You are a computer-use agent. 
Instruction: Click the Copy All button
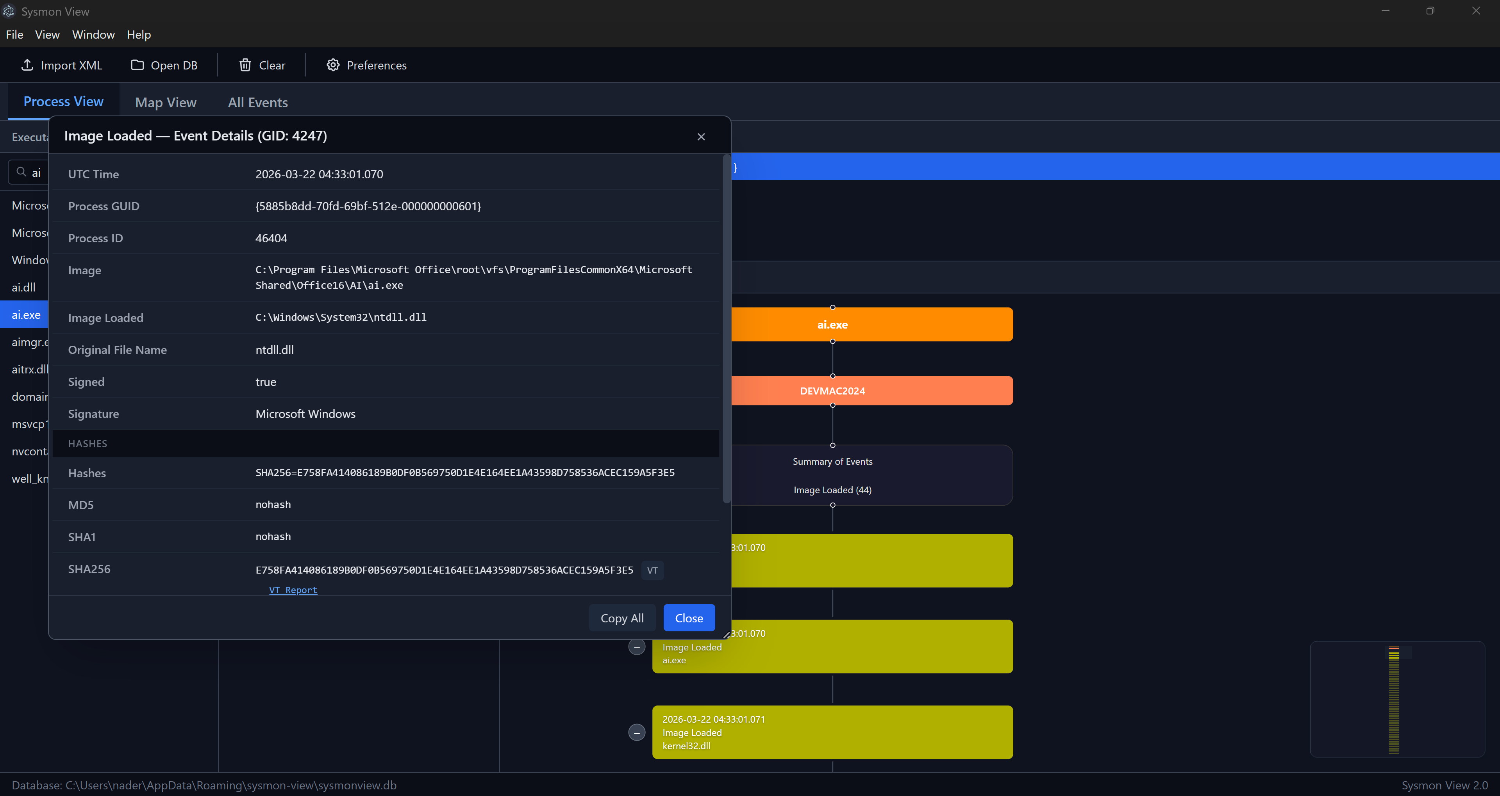pyautogui.click(x=622, y=618)
